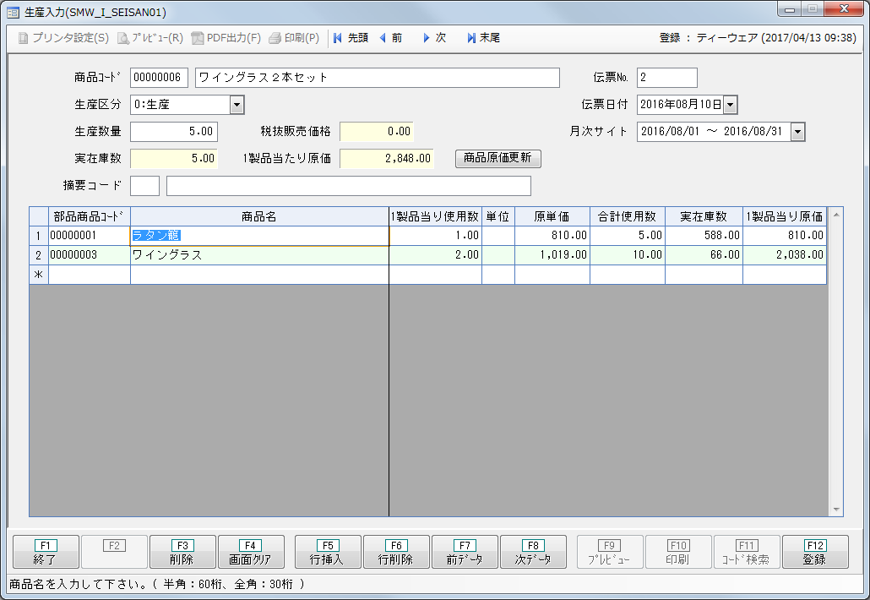The height and width of the screenshot is (600, 870).
Task: Select the ワイングラス row in grid
Action: point(258,254)
